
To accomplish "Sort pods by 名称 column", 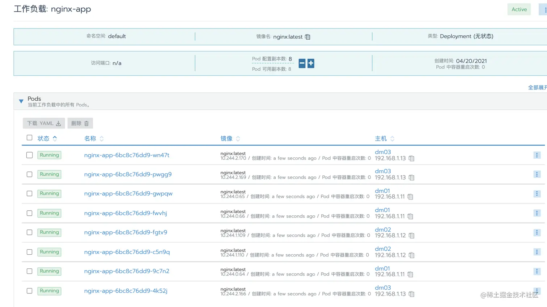I will click(x=94, y=139).
